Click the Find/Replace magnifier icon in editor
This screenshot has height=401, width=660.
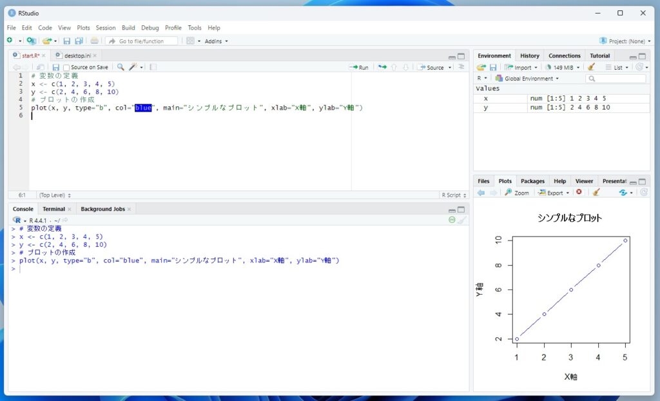coord(121,67)
